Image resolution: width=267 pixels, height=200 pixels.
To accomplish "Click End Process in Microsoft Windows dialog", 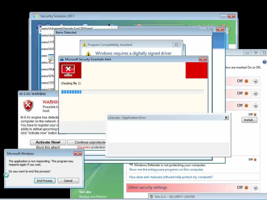I will 45,181.
